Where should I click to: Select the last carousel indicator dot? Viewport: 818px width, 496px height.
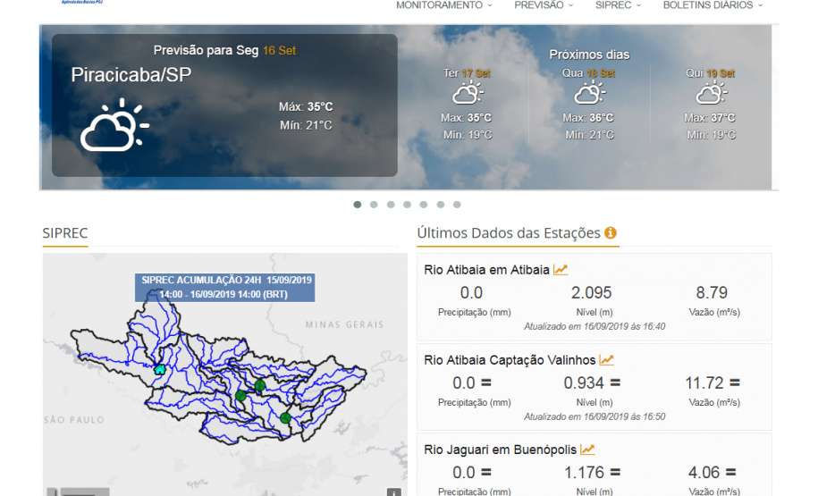457,205
